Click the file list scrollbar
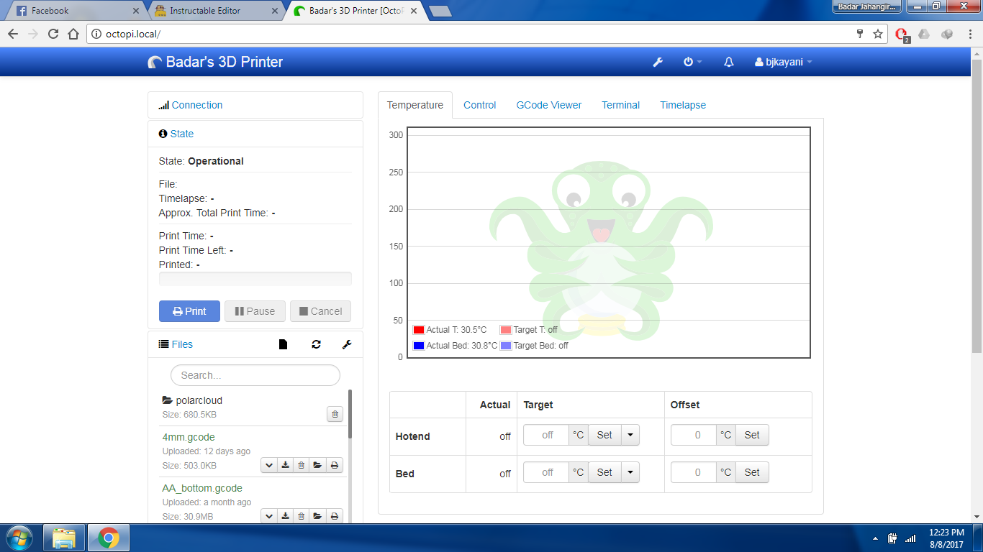 click(350, 414)
